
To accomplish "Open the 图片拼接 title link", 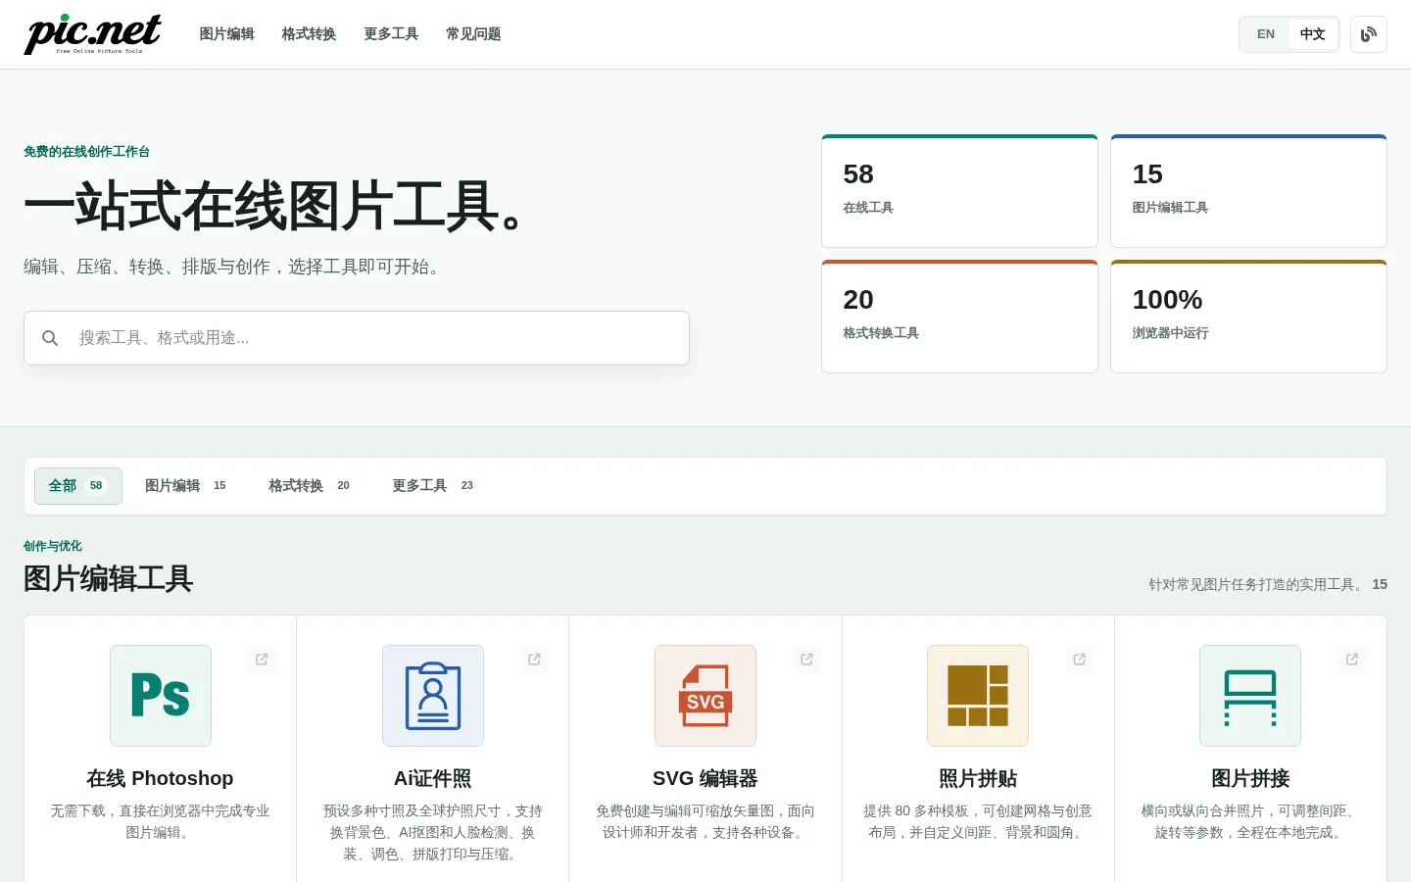I will tap(1250, 778).
